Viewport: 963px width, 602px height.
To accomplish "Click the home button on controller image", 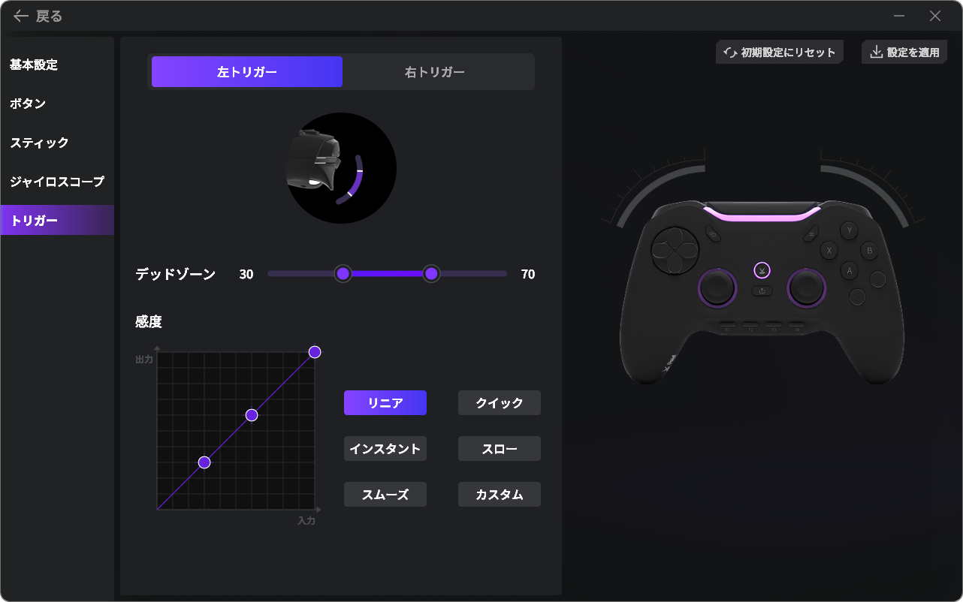I will pos(762,270).
